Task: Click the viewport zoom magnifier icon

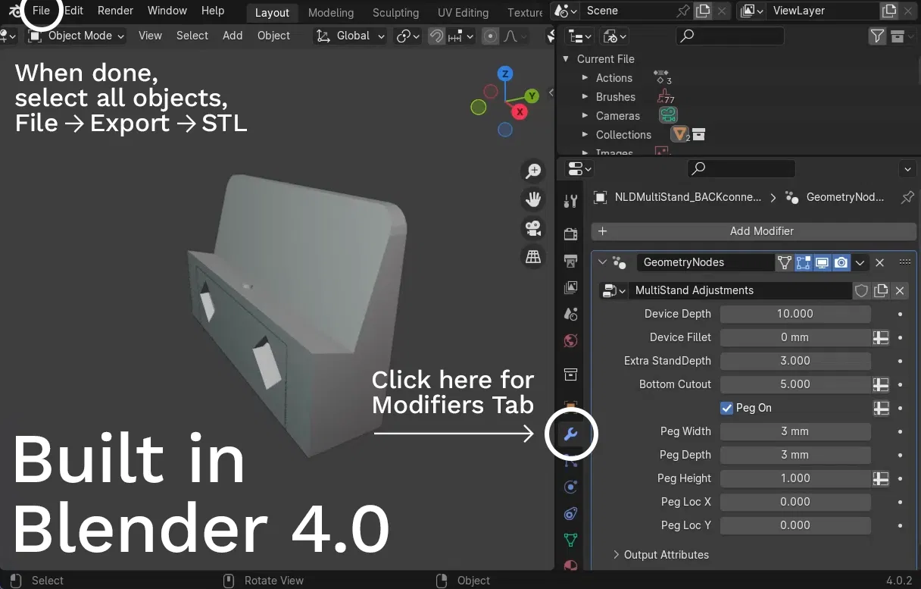Action: [533, 171]
